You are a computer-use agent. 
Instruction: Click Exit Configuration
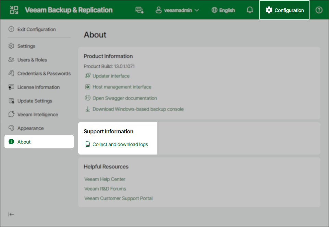click(37, 29)
